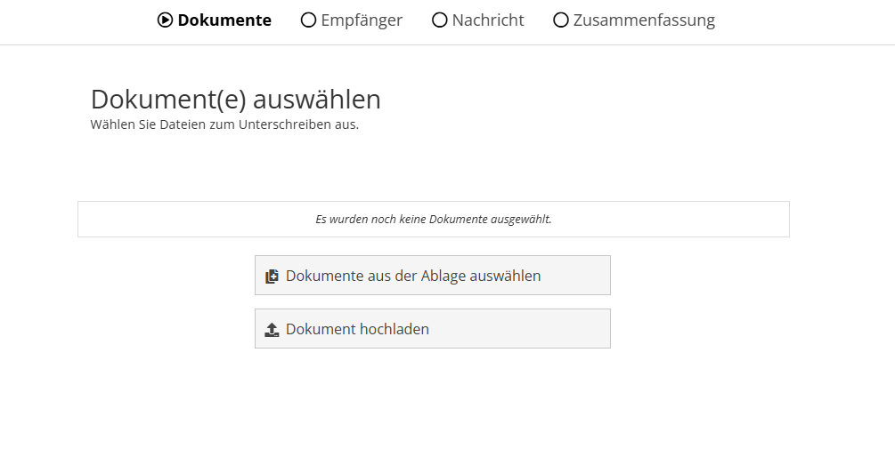Click the circle icon next to Nachricht
The height and width of the screenshot is (457, 895).
439,20
